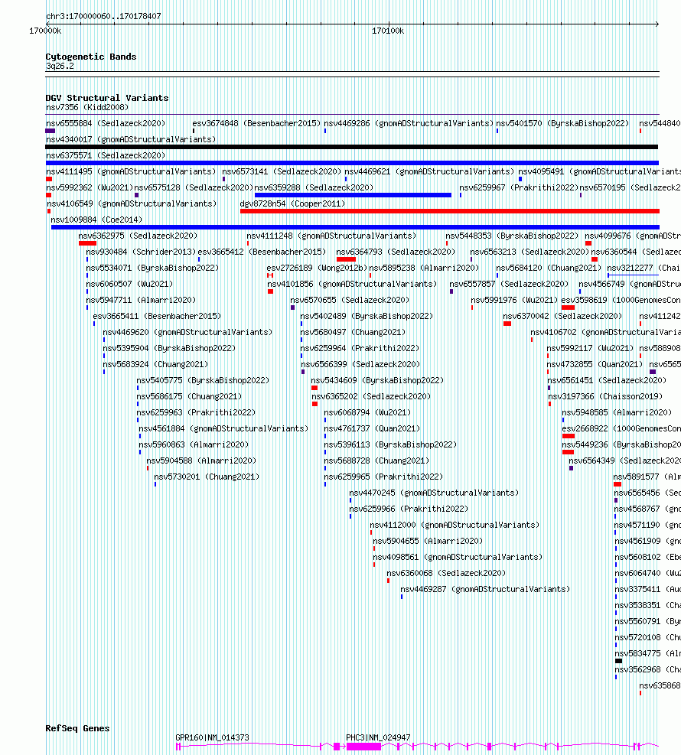Select nsv6360068 (Sedlazeck2020) label
This screenshot has height=755, width=681.
point(446,573)
